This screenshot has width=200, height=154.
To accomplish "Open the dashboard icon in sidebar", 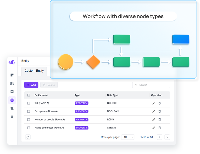I will pos(12,75).
